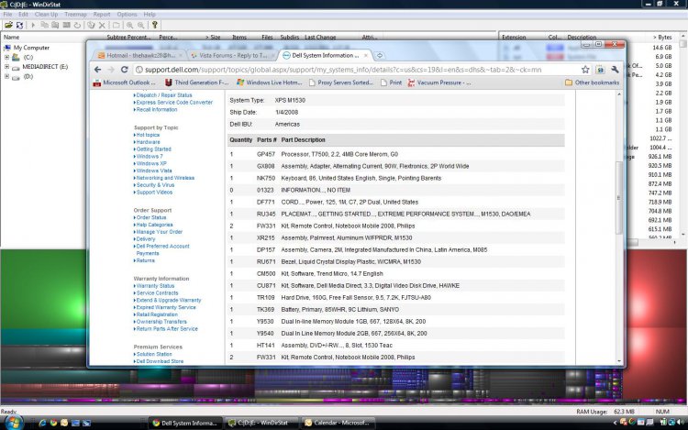The image size is (688, 430).
Task: Click the Zoom Out magnifier in WinDirStat
Action: click(141, 26)
